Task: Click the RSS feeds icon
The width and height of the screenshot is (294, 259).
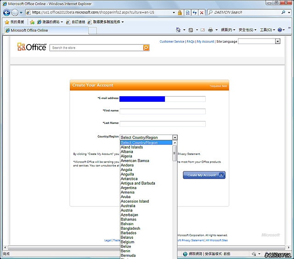Action: 191,30
